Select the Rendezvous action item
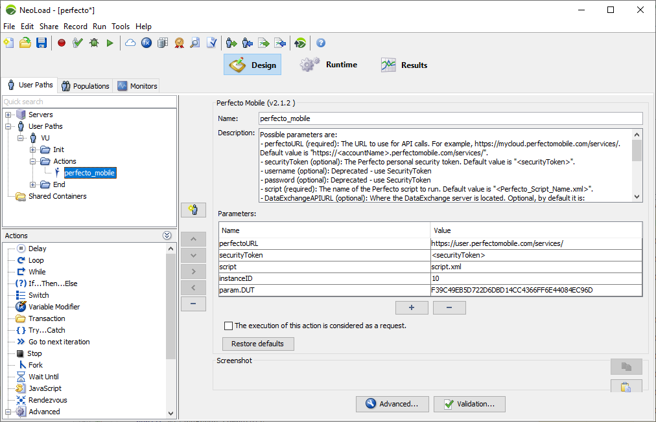The width and height of the screenshot is (656, 422). (47, 400)
